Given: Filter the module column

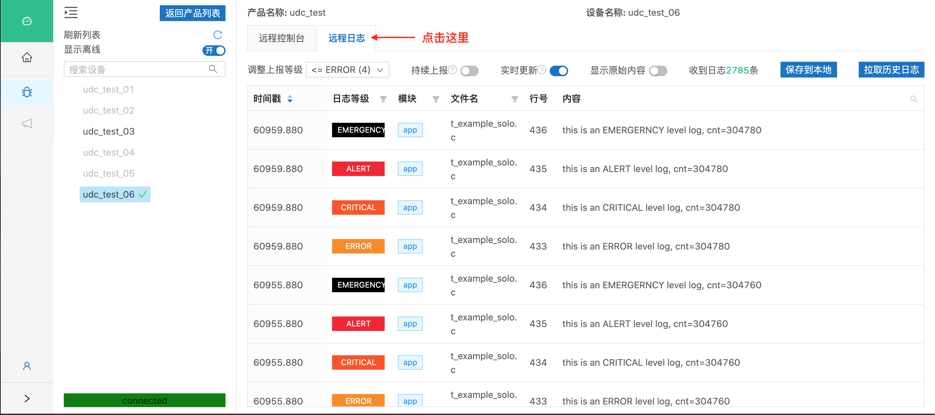Looking at the screenshot, I should 436,99.
